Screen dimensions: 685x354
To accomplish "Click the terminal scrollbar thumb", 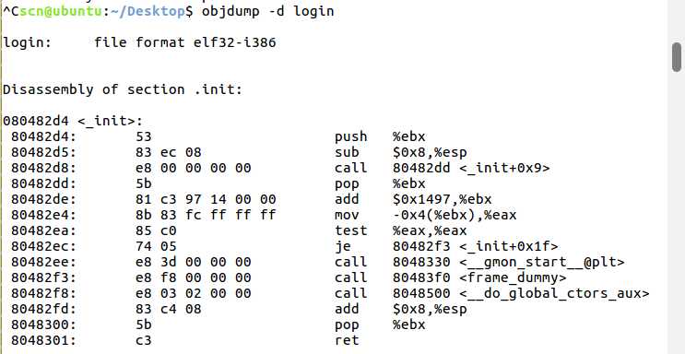I will (677, 57).
